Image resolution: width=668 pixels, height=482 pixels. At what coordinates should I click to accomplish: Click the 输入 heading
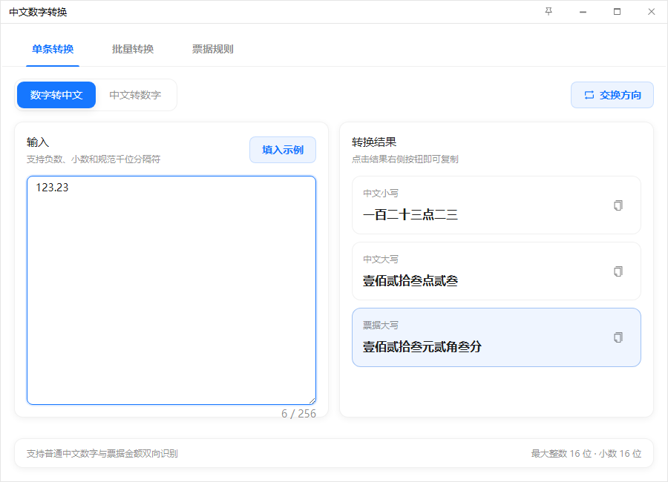tap(38, 142)
